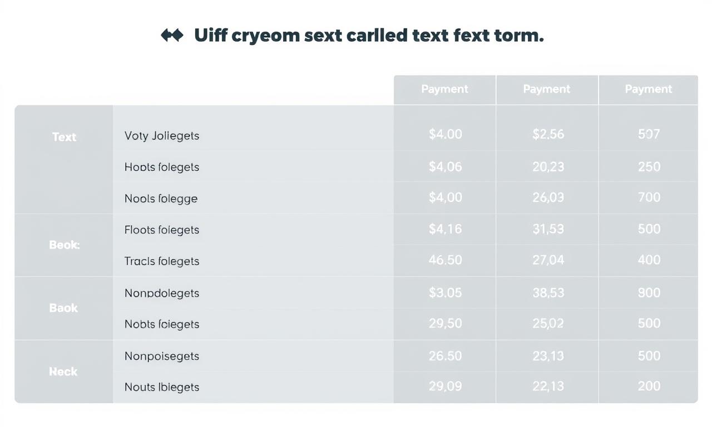Select the last Payment column header

(649, 90)
